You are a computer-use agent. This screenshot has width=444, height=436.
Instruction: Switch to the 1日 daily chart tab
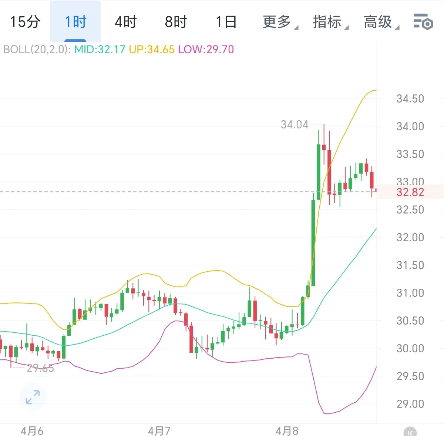pos(226,22)
